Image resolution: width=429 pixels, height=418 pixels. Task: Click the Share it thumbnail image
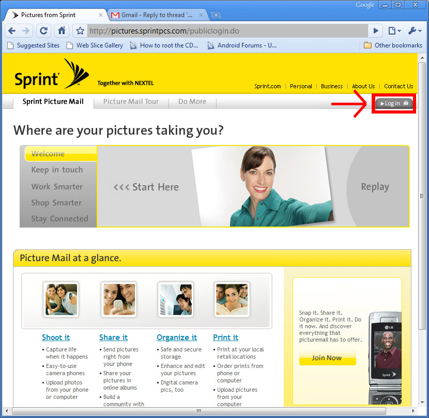119,300
